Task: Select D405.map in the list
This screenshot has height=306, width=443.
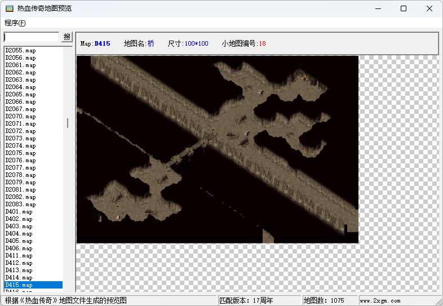Action: coord(33,241)
